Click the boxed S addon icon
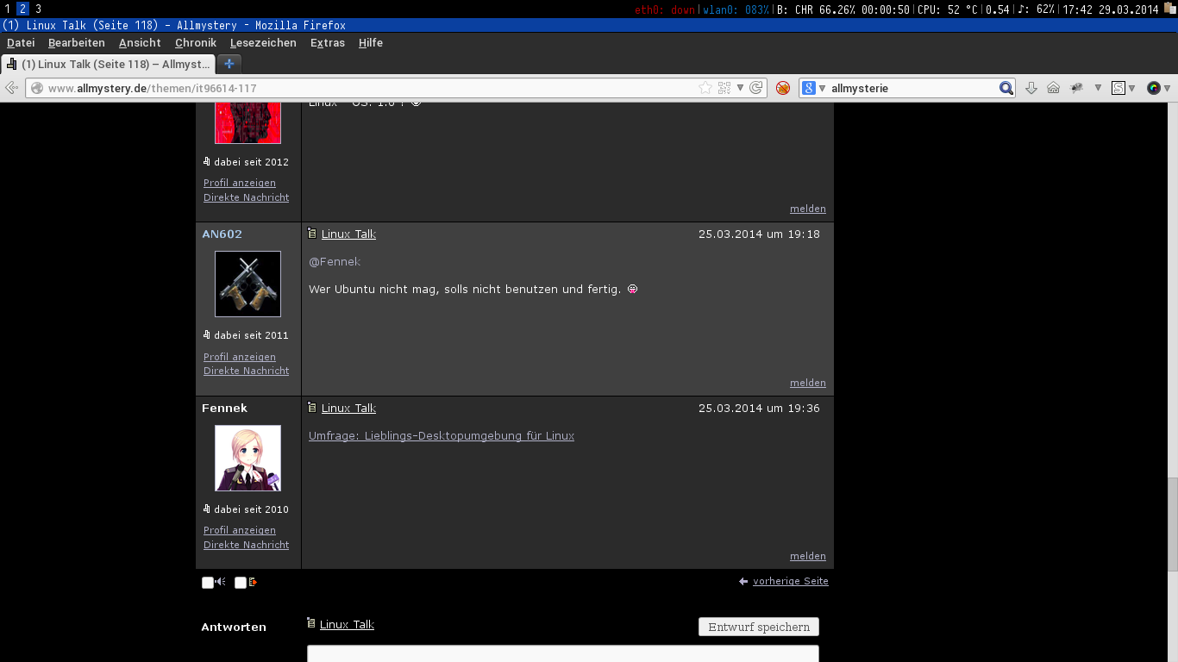This screenshot has width=1178, height=662. (1118, 88)
